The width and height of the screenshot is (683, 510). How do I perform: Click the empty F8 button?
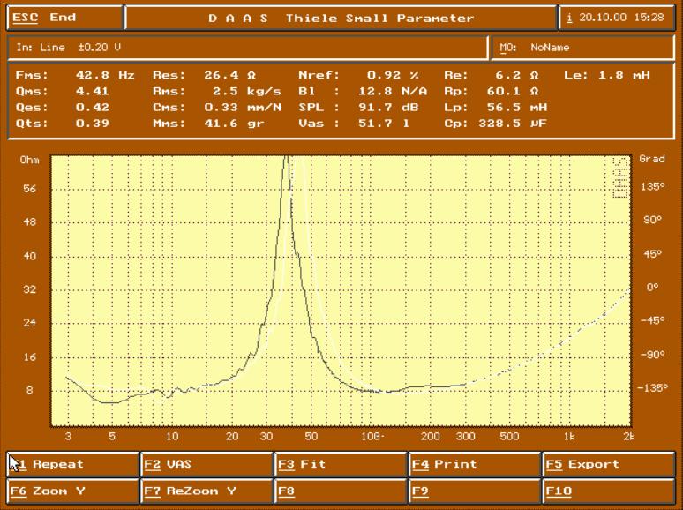pyautogui.click(x=341, y=491)
